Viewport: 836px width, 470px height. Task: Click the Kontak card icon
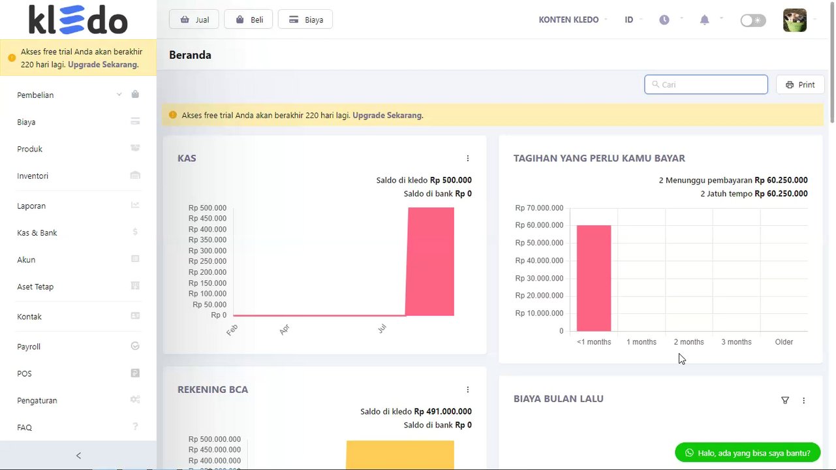point(135,316)
